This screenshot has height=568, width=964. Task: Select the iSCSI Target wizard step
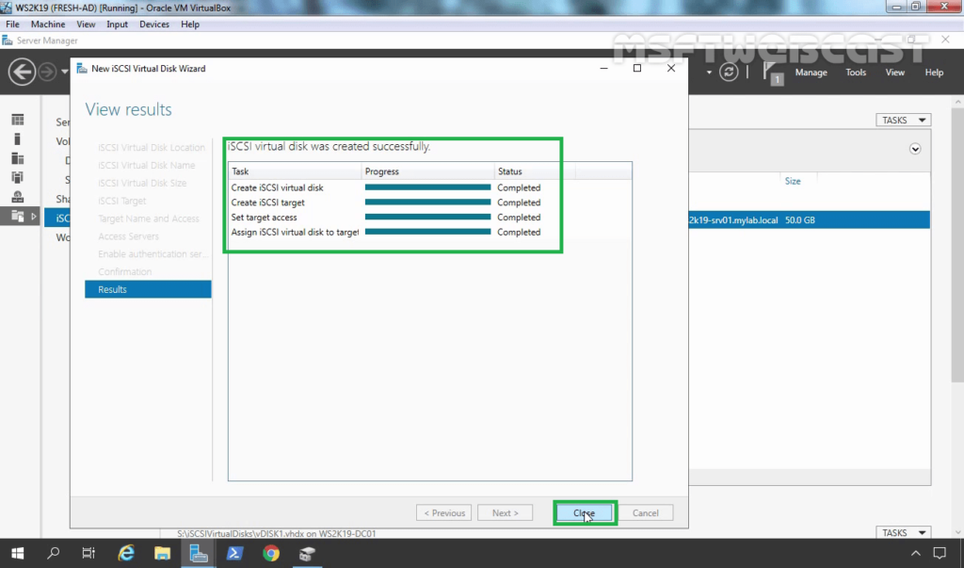pos(121,201)
